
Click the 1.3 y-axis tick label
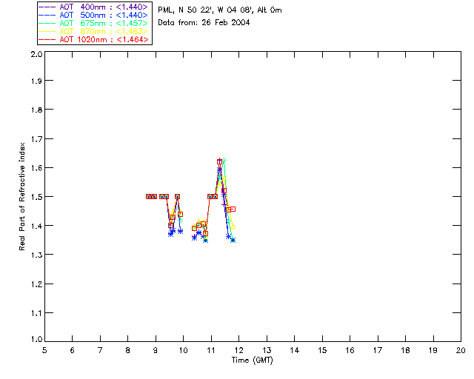click(x=36, y=255)
